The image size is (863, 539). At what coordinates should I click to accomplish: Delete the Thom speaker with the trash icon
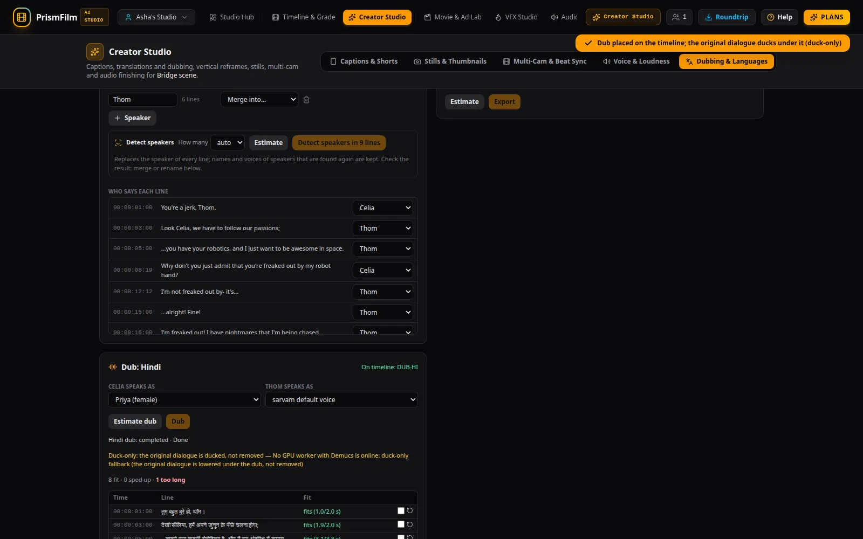[306, 100]
